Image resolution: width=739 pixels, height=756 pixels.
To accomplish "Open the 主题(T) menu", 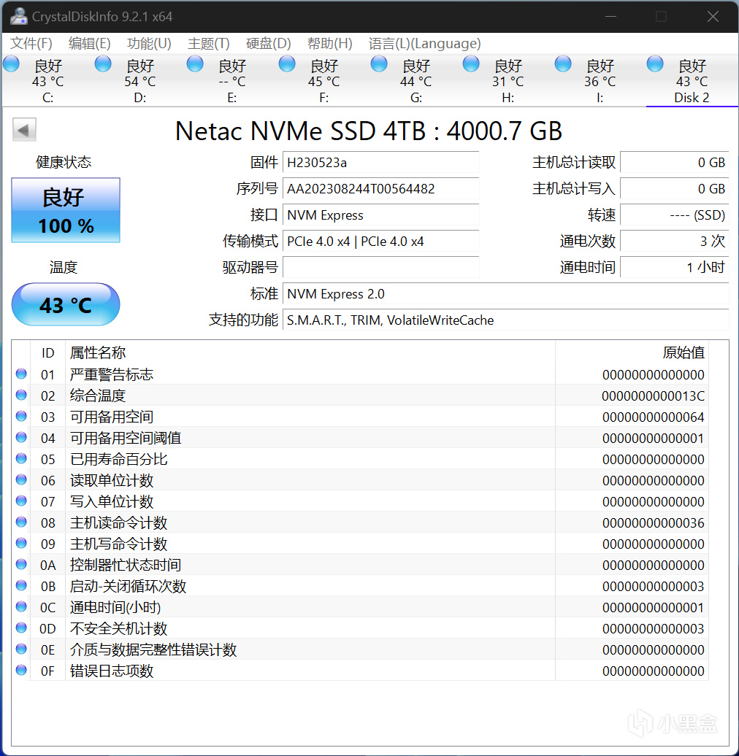I will [x=207, y=44].
